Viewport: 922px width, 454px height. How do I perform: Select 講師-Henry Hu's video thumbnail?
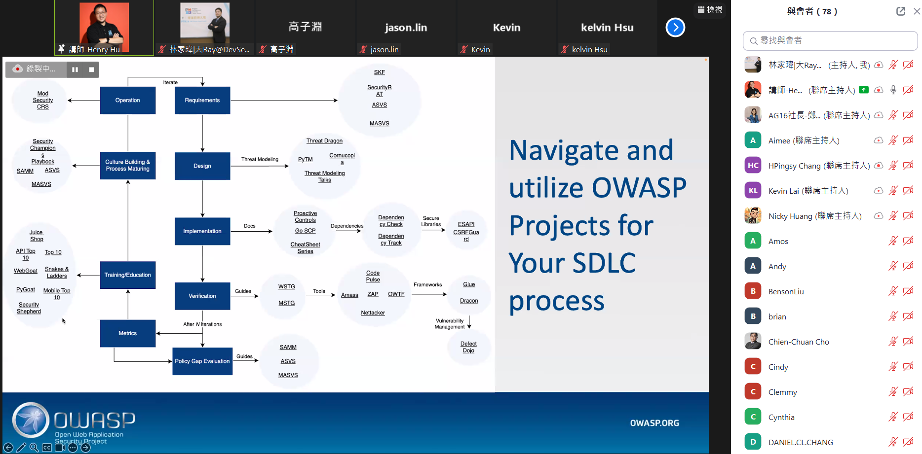coord(104,28)
